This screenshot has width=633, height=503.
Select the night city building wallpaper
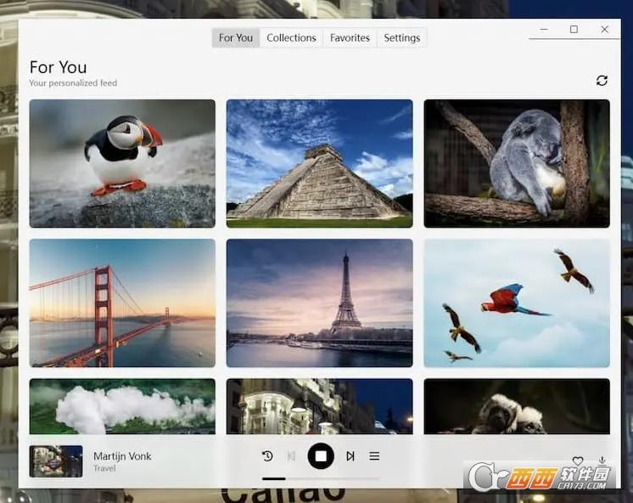pyautogui.click(x=319, y=406)
